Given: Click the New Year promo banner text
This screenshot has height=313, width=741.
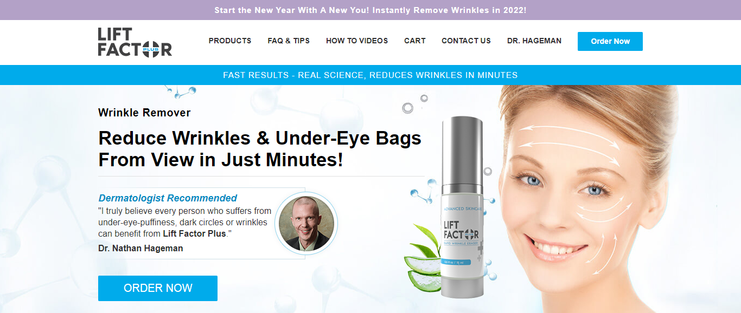Looking at the screenshot, I should 370,10.
